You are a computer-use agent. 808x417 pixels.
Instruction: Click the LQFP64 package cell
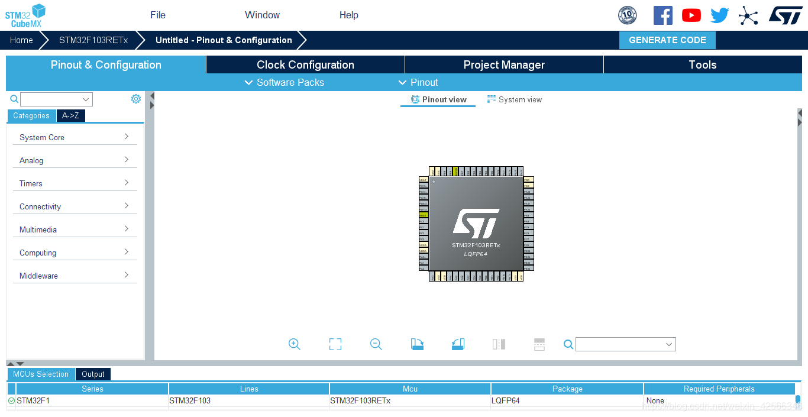(x=567, y=400)
